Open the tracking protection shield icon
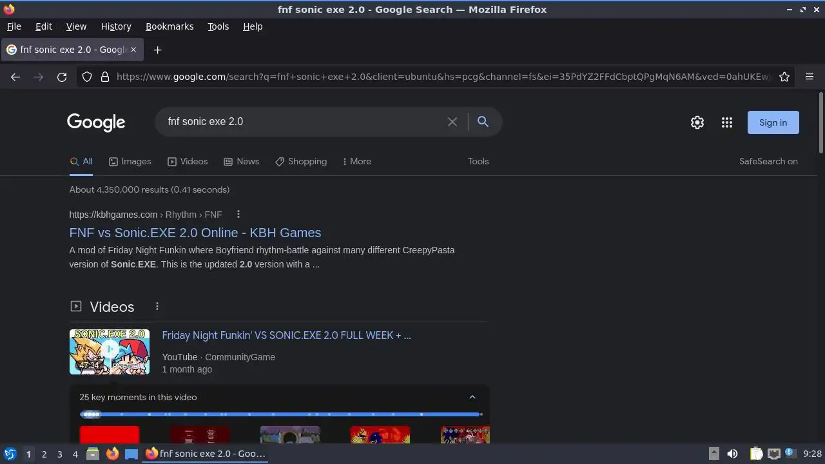The height and width of the screenshot is (464, 825). point(87,77)
